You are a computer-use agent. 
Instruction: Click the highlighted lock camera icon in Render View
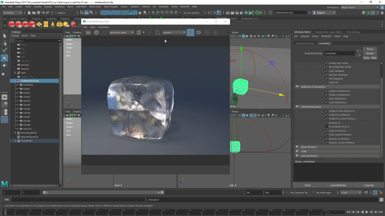click(x=190, y=32)
